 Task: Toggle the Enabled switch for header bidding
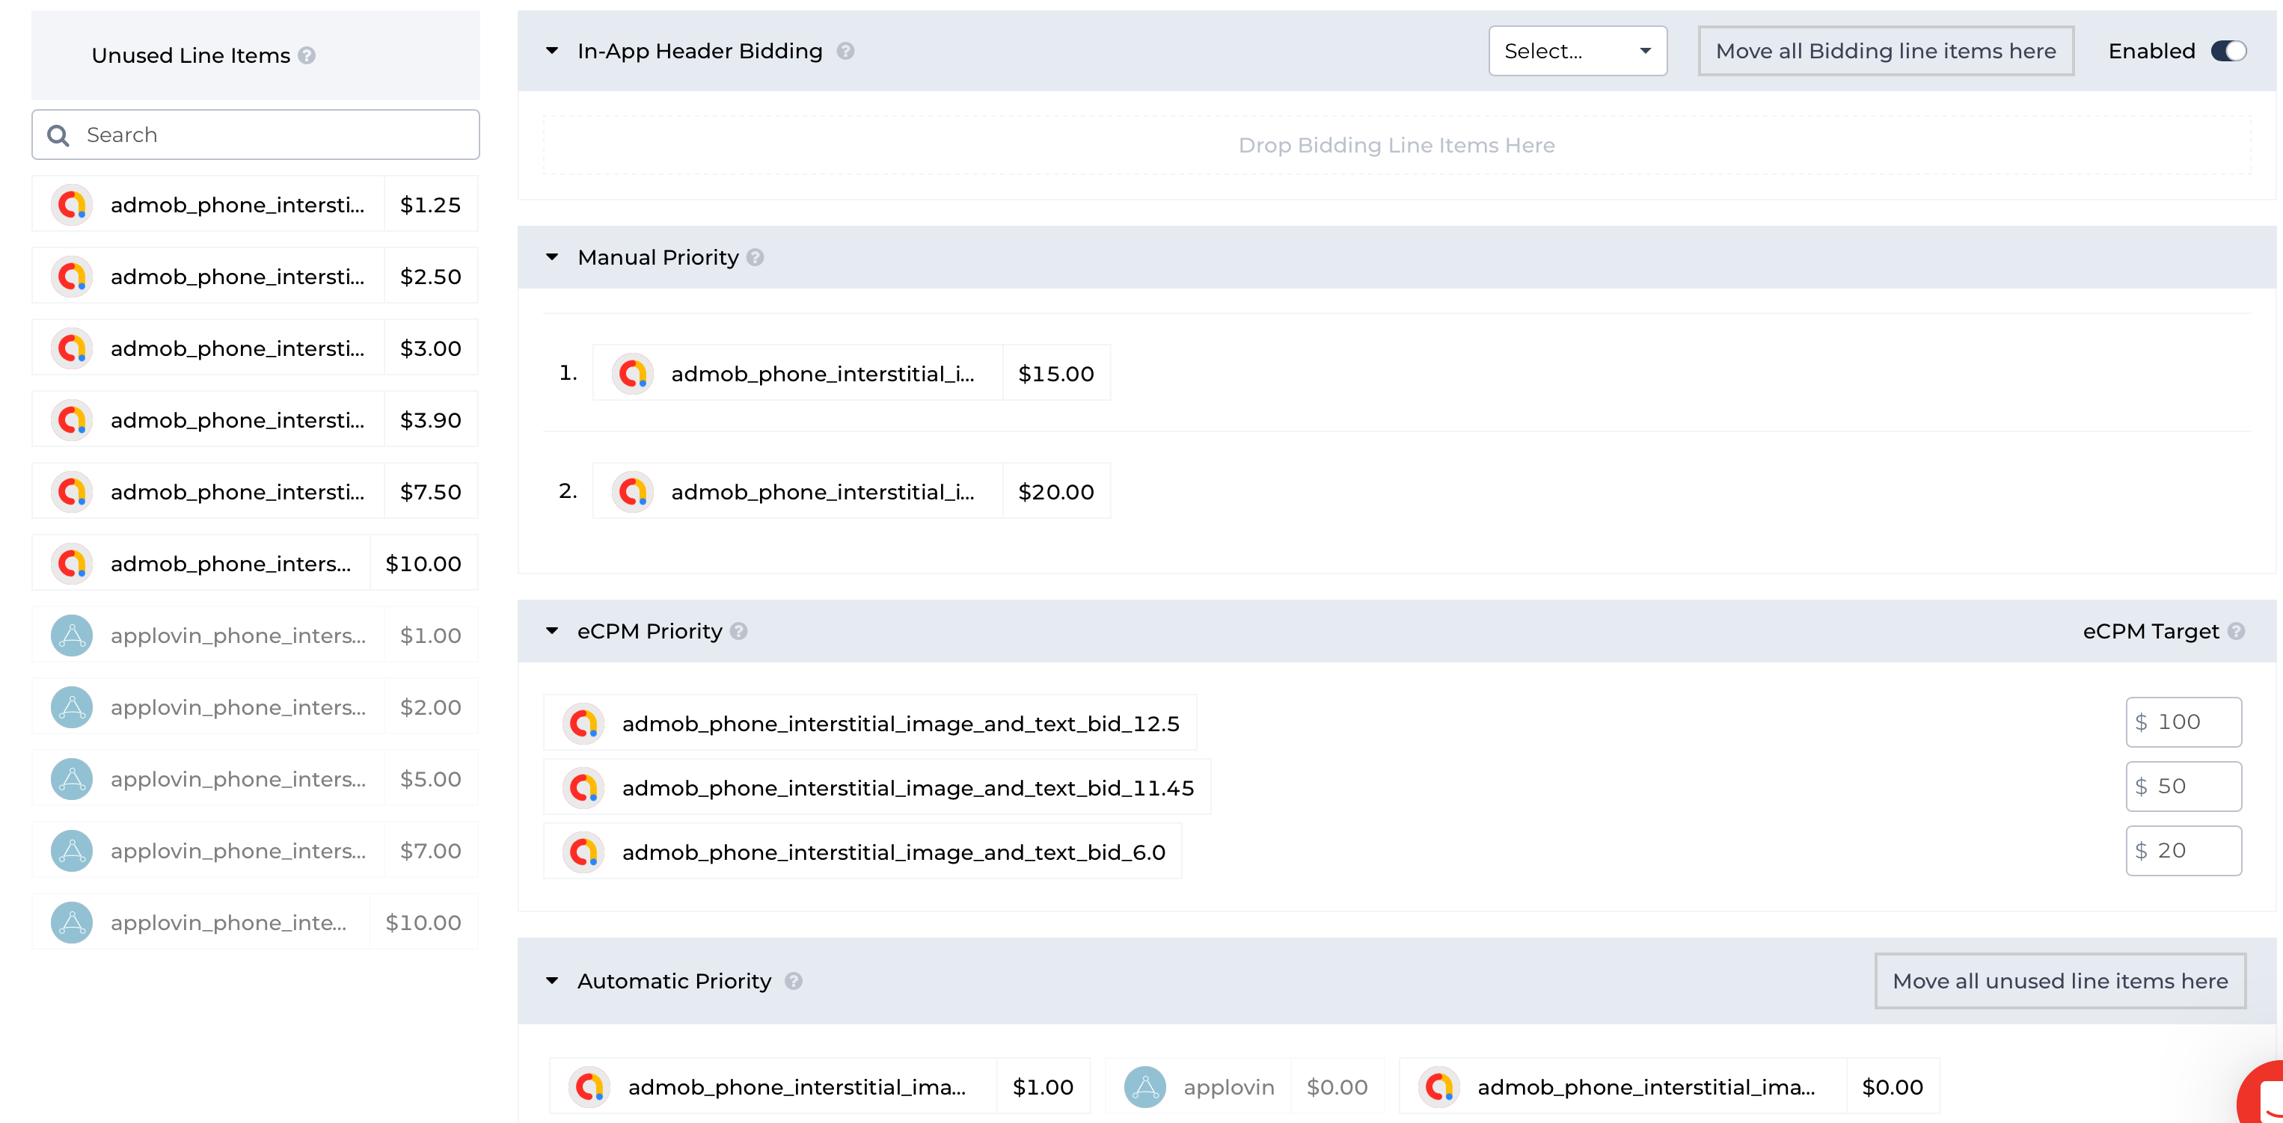[x=2228, y=52]
